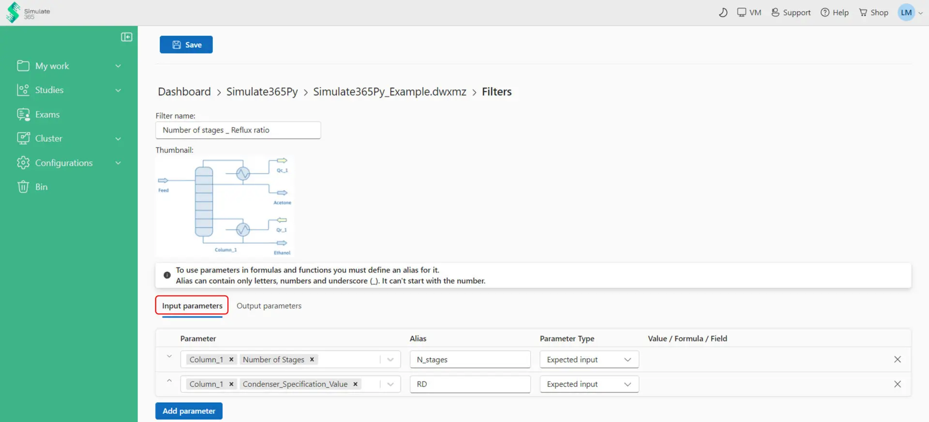Click the Filters breadcrumb
The width and height of the screenshot is (929, 422).
496,92
